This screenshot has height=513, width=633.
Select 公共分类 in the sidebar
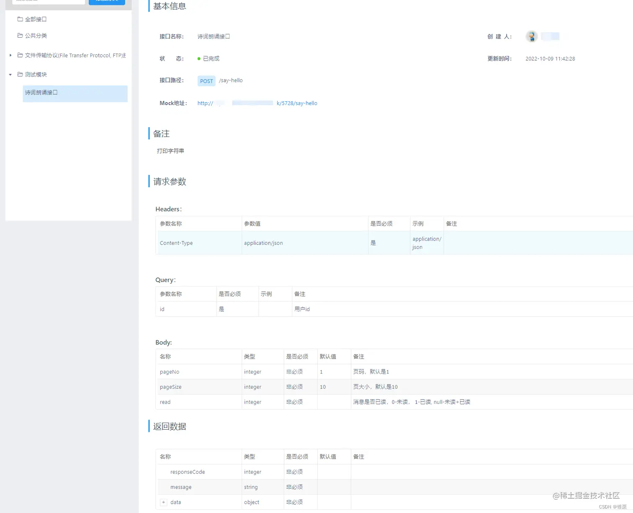[36, 36]
